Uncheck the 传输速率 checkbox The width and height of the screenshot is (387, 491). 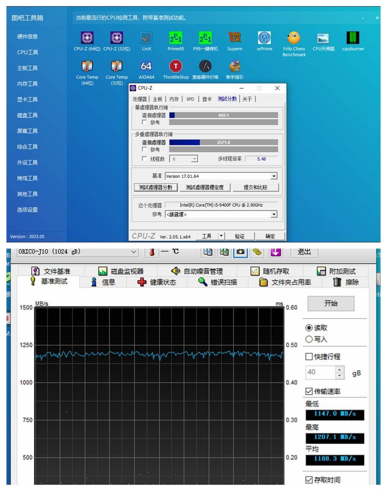point(309,391)
